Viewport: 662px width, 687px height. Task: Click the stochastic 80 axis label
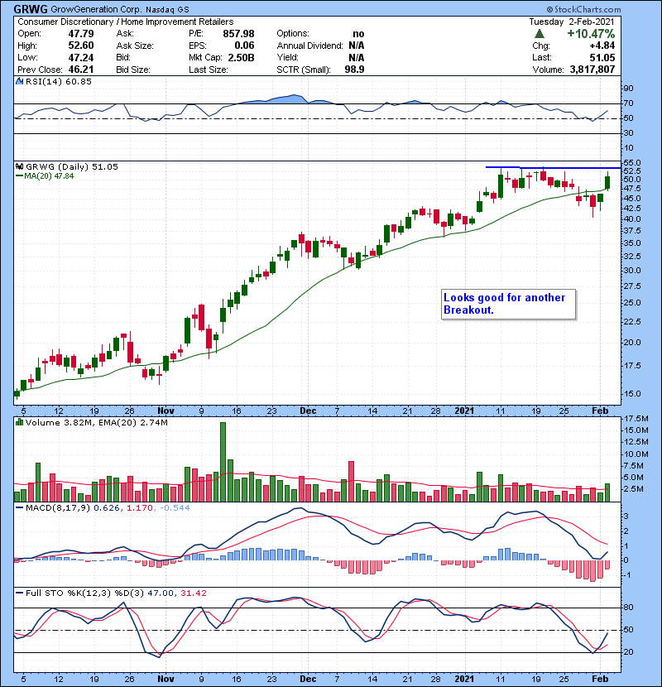pyautogui.click(x=628, y=608)
